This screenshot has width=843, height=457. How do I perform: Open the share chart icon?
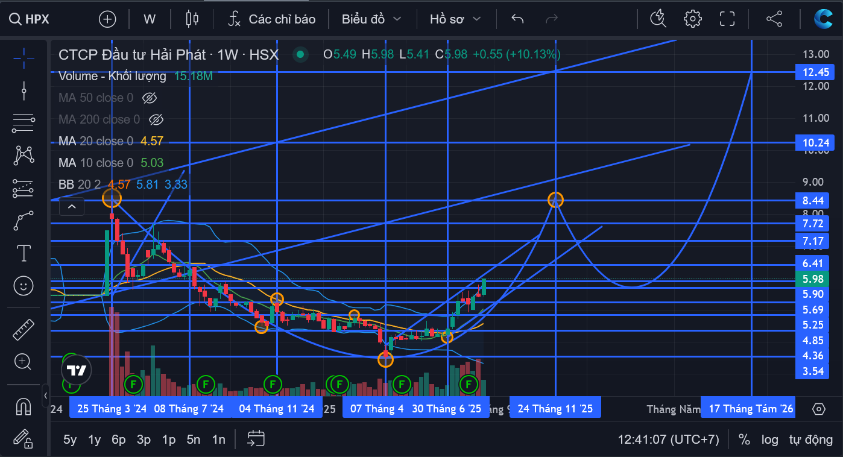click(x=774, y=19)
